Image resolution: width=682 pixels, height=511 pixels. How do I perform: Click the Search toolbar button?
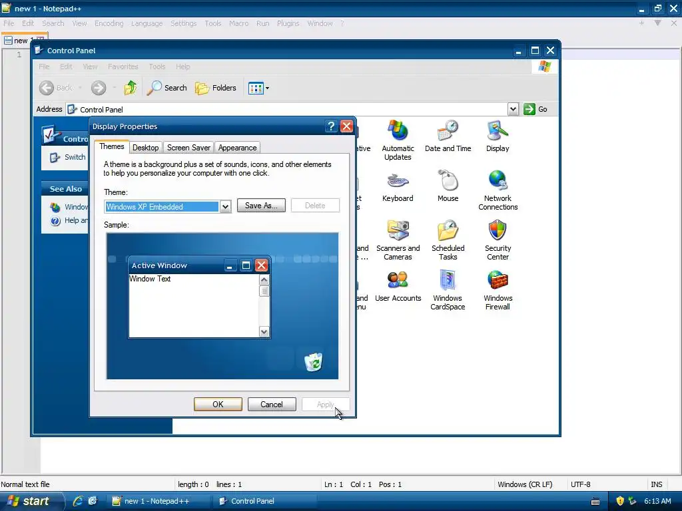pyautogui.click(x=167, y=88)
